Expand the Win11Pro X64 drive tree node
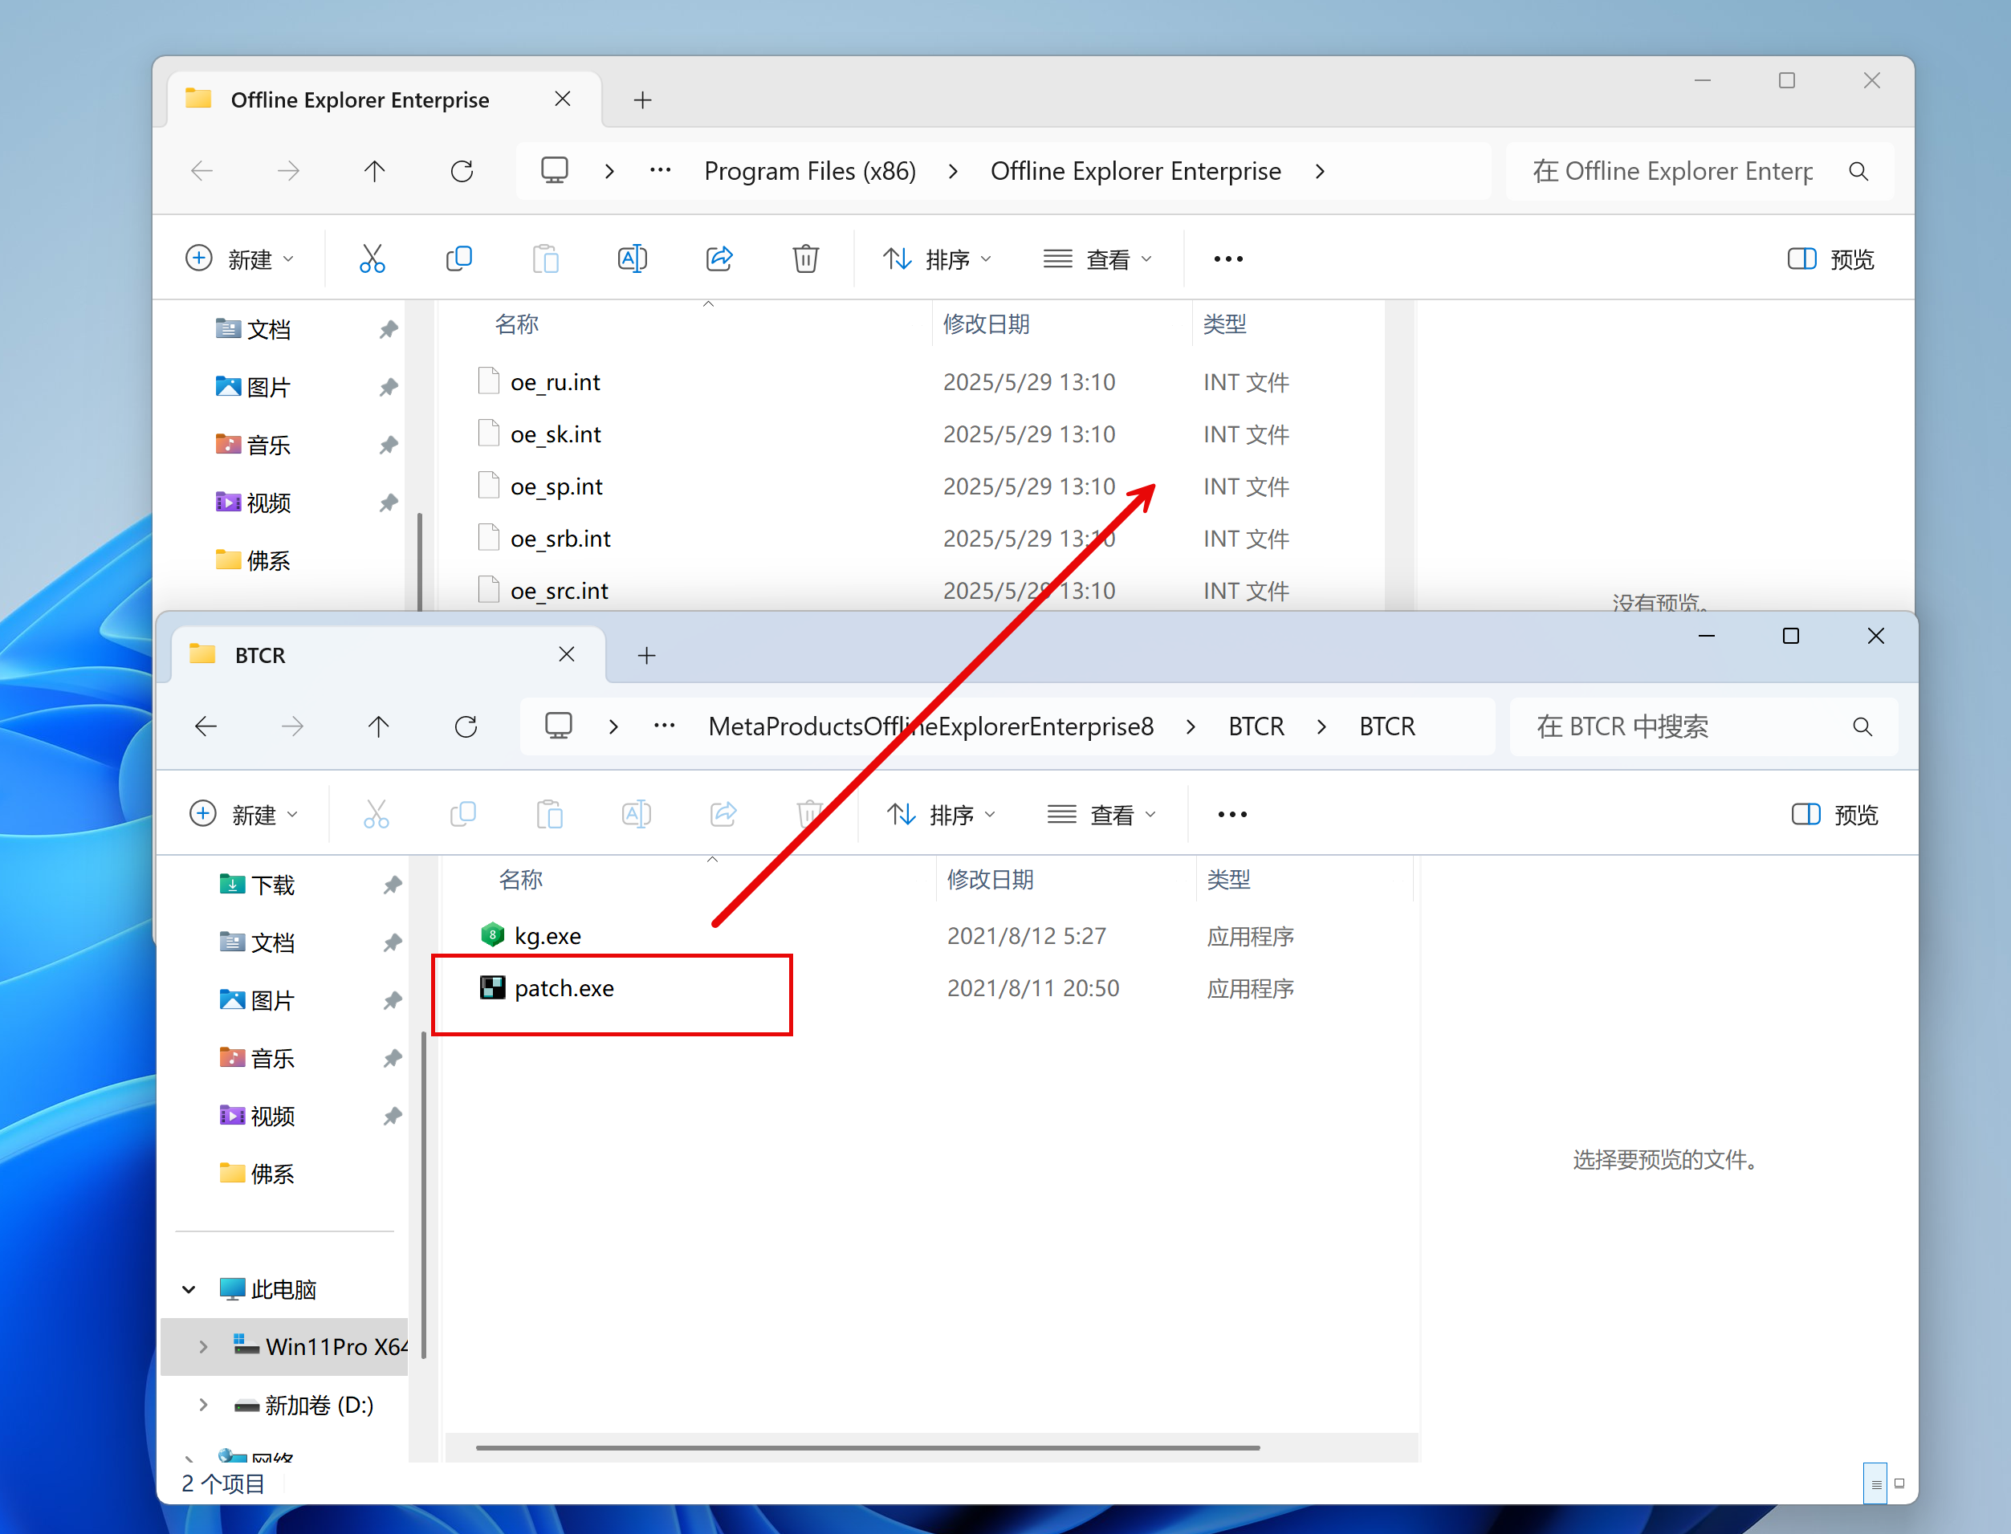2011x1534 pixels. (x=203, y=1347)
